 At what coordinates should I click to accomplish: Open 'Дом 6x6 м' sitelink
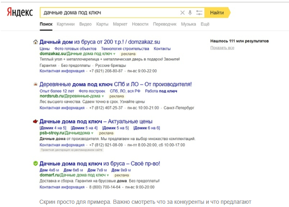pyautogui.click(x=73, y=170)
